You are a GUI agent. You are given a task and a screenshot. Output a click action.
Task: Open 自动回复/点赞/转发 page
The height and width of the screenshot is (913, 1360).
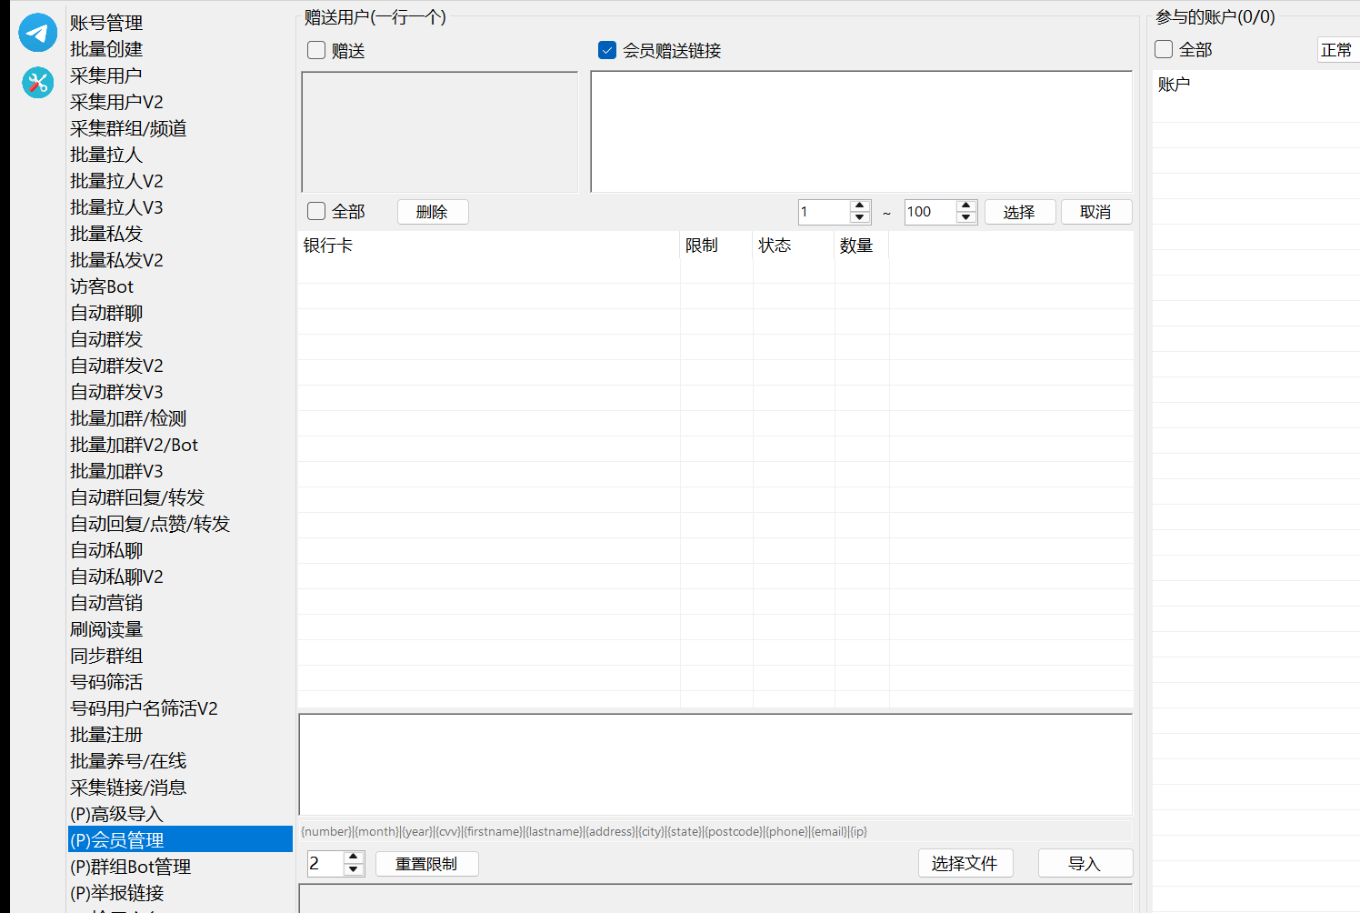[150, 524]
